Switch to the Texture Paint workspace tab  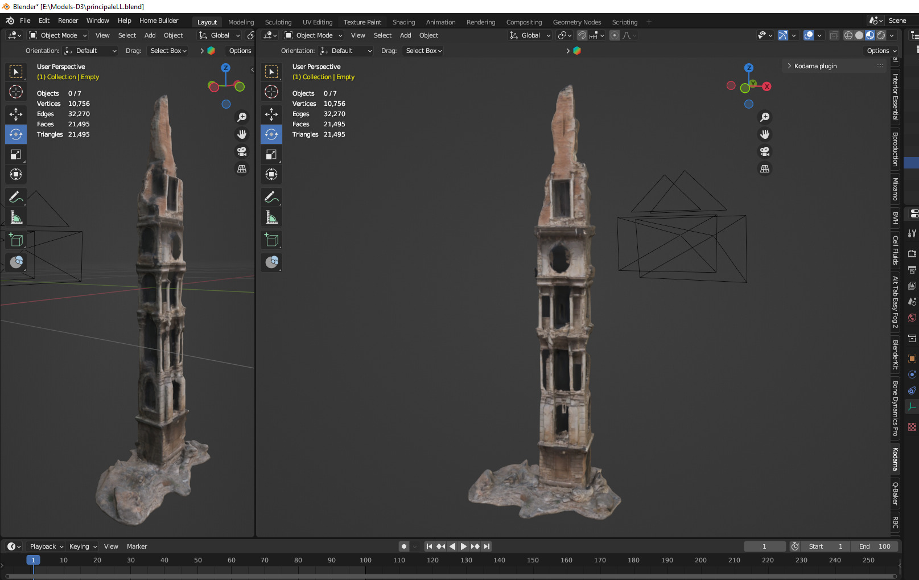click(x=362, y=22)
